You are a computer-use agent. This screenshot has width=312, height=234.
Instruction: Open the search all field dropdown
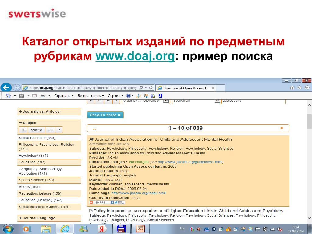197,101
